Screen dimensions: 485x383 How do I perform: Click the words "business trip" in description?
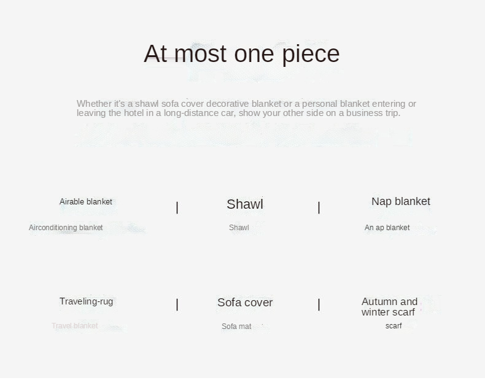point(373,113)
